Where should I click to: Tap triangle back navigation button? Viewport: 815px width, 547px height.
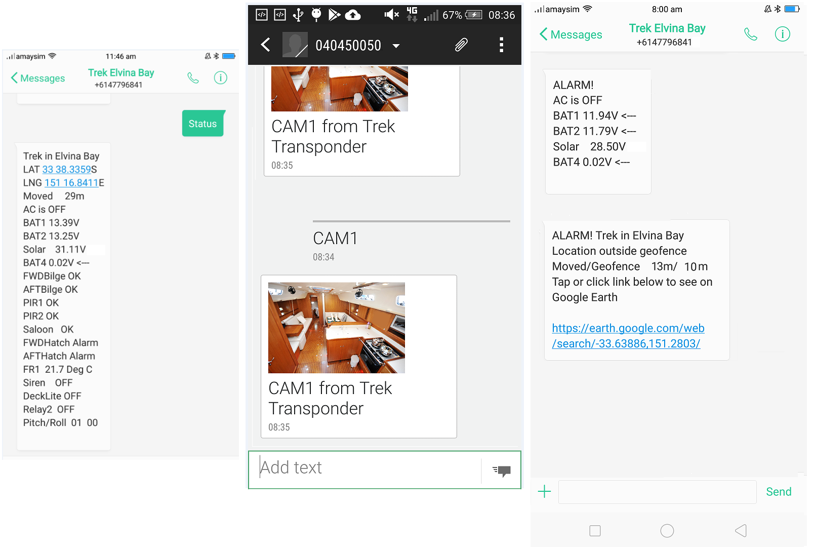click(x=741, y=531)
